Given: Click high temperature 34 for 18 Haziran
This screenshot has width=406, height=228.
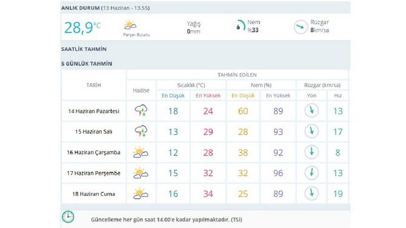Looking at the screenshot, I should point(208,194).
